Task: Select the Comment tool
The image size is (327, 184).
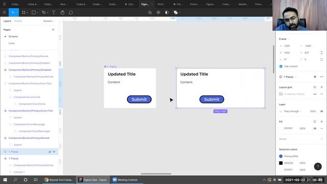Action: pos(71,12)
